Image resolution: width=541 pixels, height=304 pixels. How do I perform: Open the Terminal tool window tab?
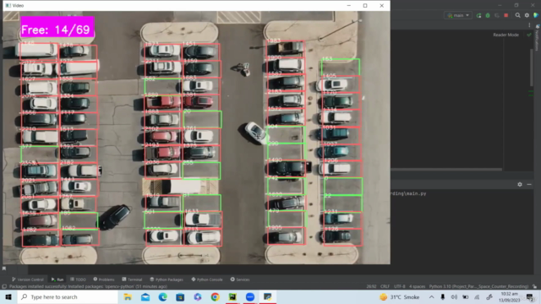[x=132, y=280]
